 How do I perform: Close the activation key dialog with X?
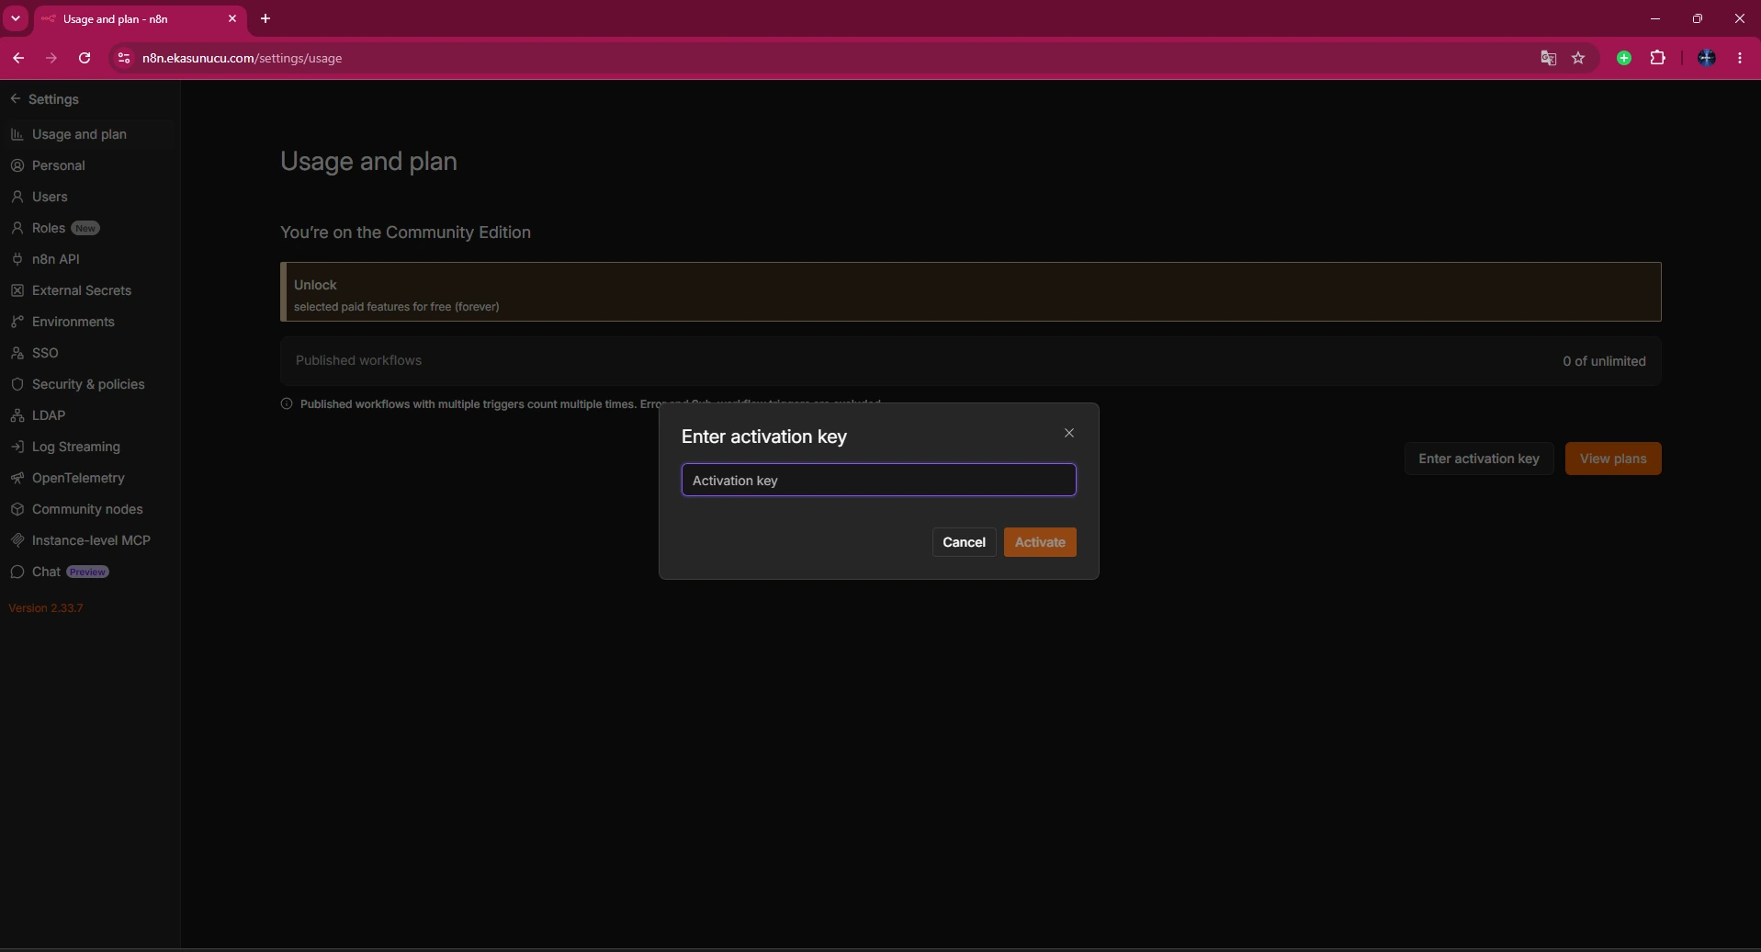click(1069, 433)
